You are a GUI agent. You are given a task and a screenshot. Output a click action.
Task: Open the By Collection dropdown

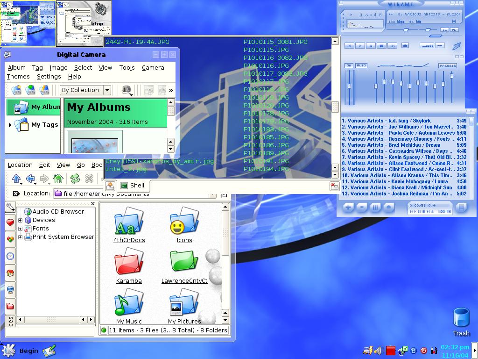[x=85, y=90]
